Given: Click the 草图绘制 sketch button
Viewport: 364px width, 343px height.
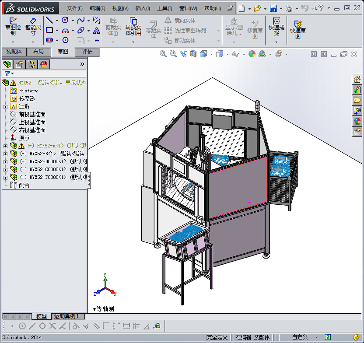Looking at the screenshot, I should click(13, 27).
